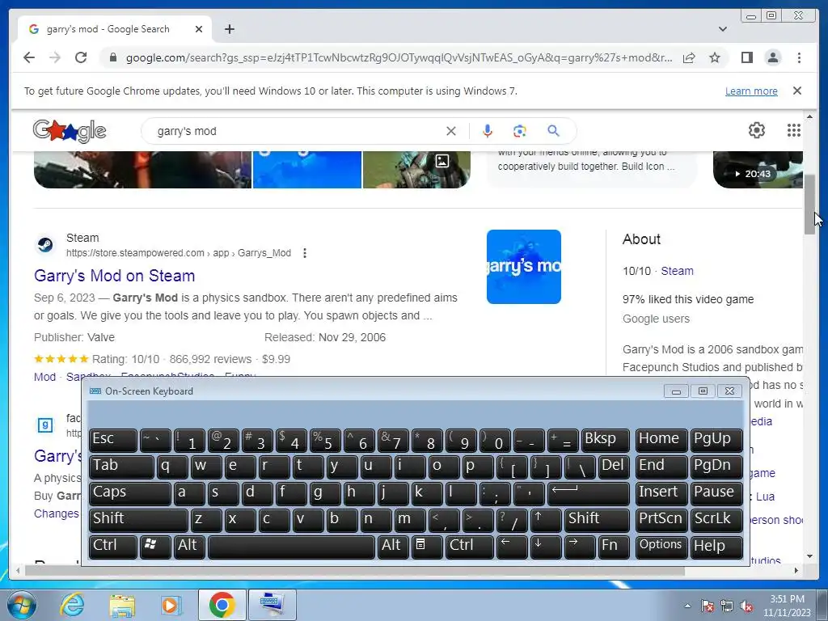828x621 pixels.
Task: Search by image with the Lens icon
Action: pyautogui.click(x=520, y=131)
